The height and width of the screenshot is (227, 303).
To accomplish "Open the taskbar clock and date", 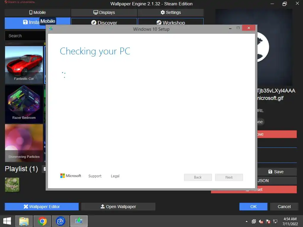I will click(x=290, y=221).
